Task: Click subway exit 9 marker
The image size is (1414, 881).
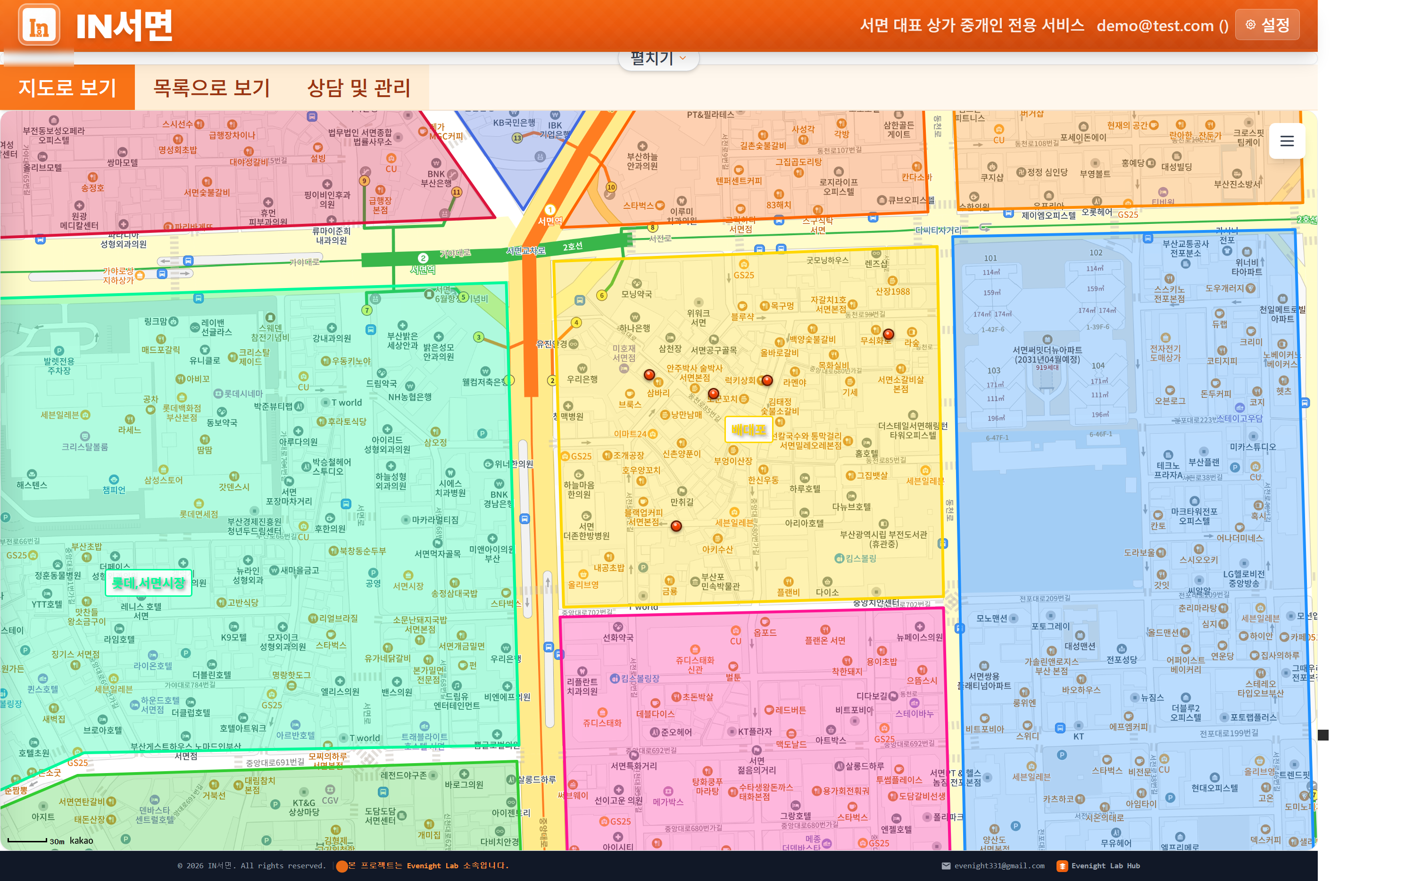Action: pos(364,181)
